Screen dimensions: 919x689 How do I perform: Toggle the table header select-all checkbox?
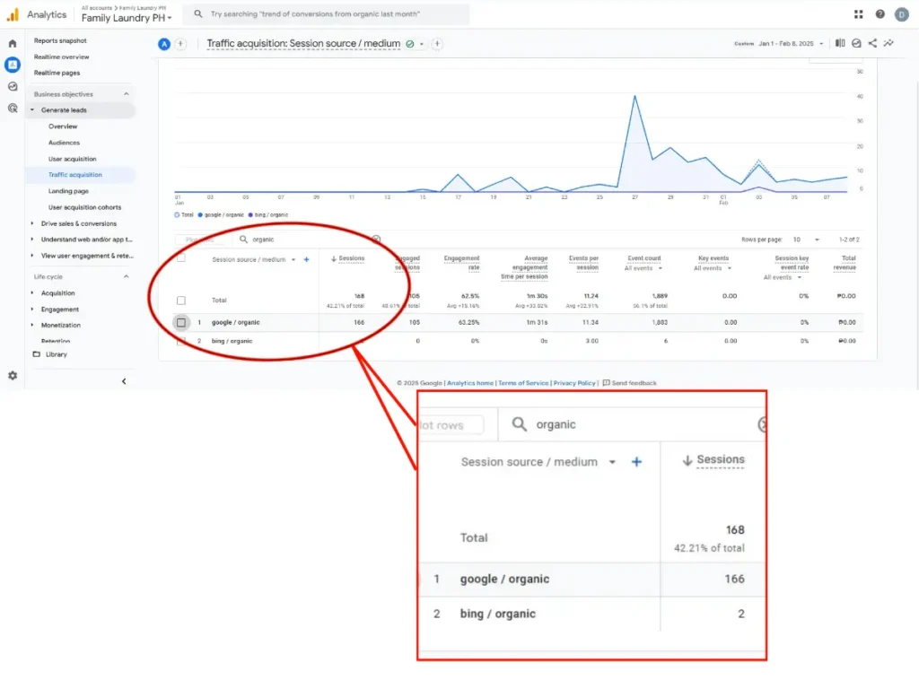coord(181,257)
